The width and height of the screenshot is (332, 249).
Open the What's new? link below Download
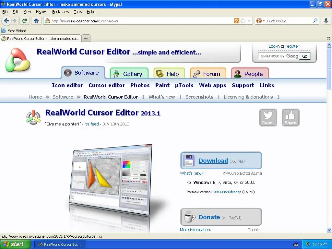click(192, 173)
